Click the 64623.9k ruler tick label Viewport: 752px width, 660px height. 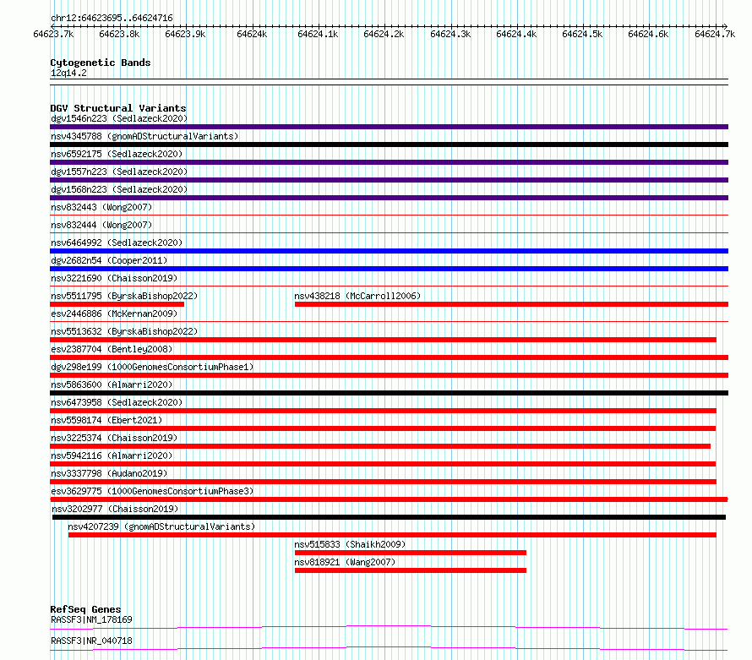coord(185,34)
